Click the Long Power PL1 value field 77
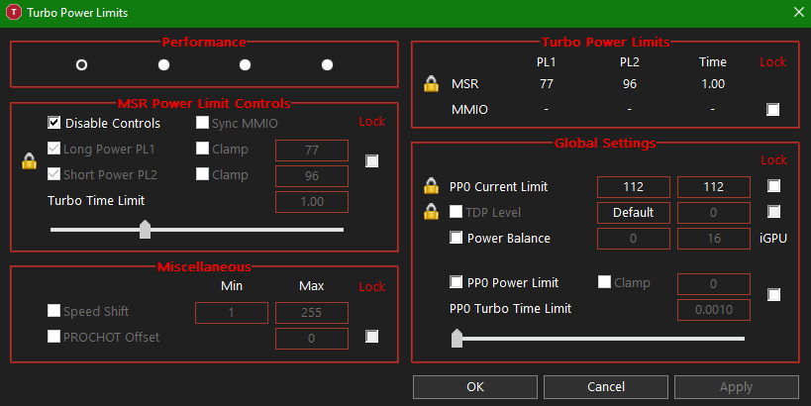This screenshot has width=811, height=406. [x=311, y=150]
